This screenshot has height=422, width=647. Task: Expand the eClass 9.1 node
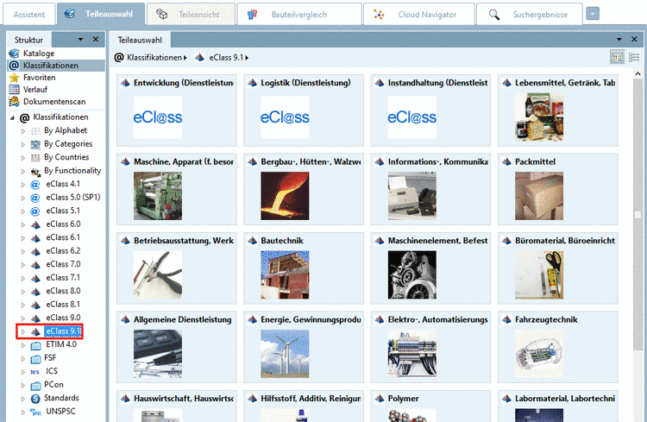pos(23,331)
